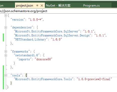Click the "1.0.0-*" version value
The width and height of the screenshot is (117, 92).
pyautogui.click(x=36, y=20)
